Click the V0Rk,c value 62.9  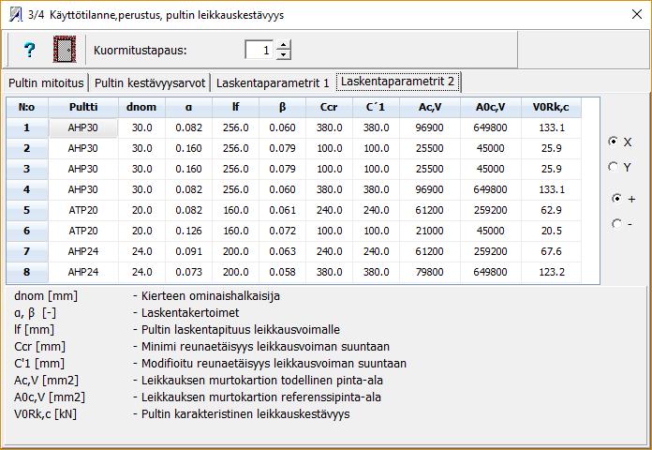pos(551,210)
